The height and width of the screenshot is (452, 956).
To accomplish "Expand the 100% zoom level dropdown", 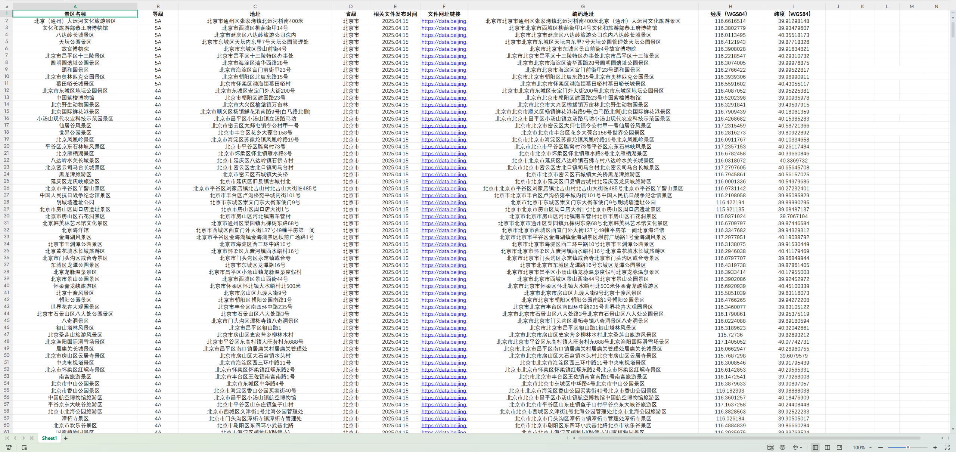I will (x=870, y=448).
